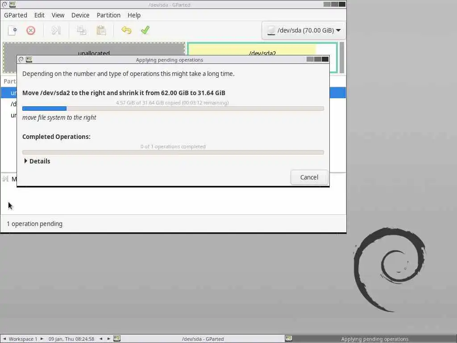Open the View menu
The height and width of the screenshot is (343, 457).
click(58, 15)
